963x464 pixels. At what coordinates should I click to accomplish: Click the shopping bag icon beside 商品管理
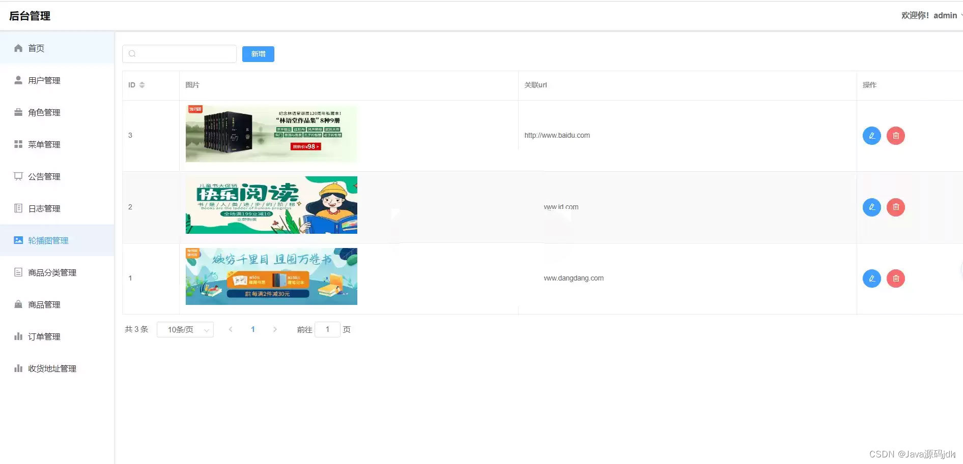18,304
